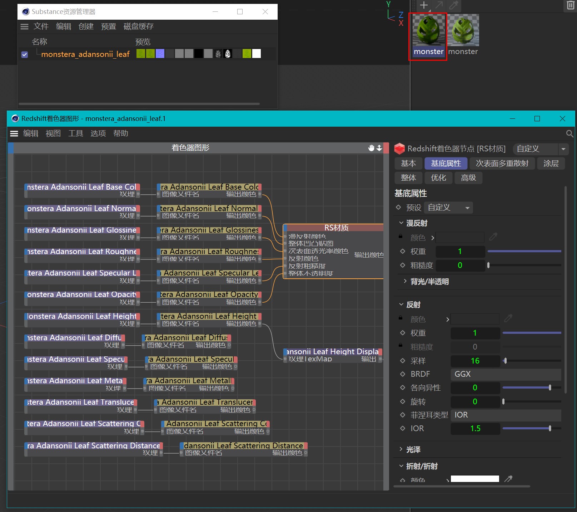The height and width of the screenshot is (512, 577).
Task: Open the hamburger menu in Redshift着色器图形 window
Action: [14, 133]
